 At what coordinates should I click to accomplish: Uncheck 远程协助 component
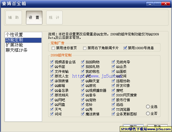[x=113, y=81]
